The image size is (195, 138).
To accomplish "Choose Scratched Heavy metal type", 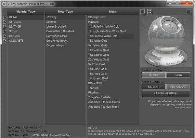I will 65,41.
